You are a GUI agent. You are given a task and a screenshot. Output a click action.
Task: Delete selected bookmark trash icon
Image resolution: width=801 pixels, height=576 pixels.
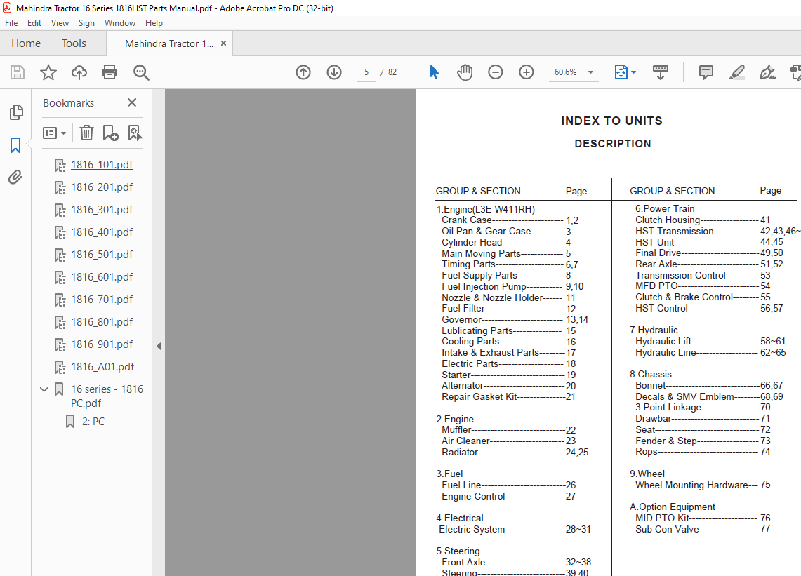tap(86, 133)
